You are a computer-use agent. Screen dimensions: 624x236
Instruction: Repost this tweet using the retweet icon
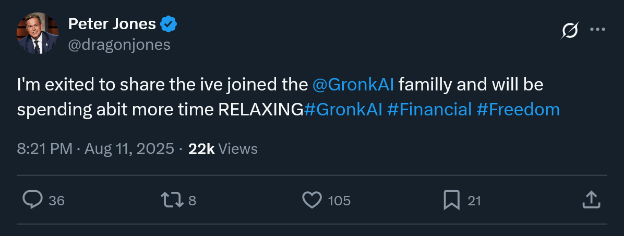pos(172,200)
